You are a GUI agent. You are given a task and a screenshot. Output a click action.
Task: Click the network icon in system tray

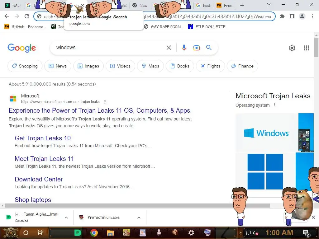[248, 233]
